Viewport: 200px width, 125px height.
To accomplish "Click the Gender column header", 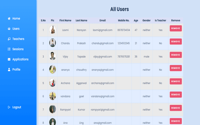I will click(x=146, y=20).
